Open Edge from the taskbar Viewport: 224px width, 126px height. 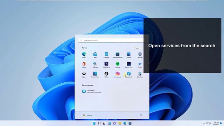pos(125,123)
